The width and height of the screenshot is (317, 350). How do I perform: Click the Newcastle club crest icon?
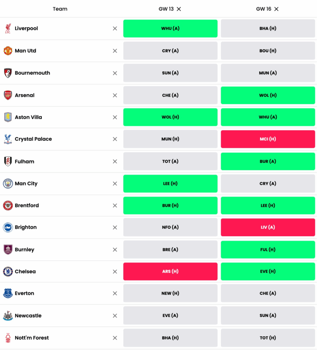pyautogui.click(x=8, y=316)
